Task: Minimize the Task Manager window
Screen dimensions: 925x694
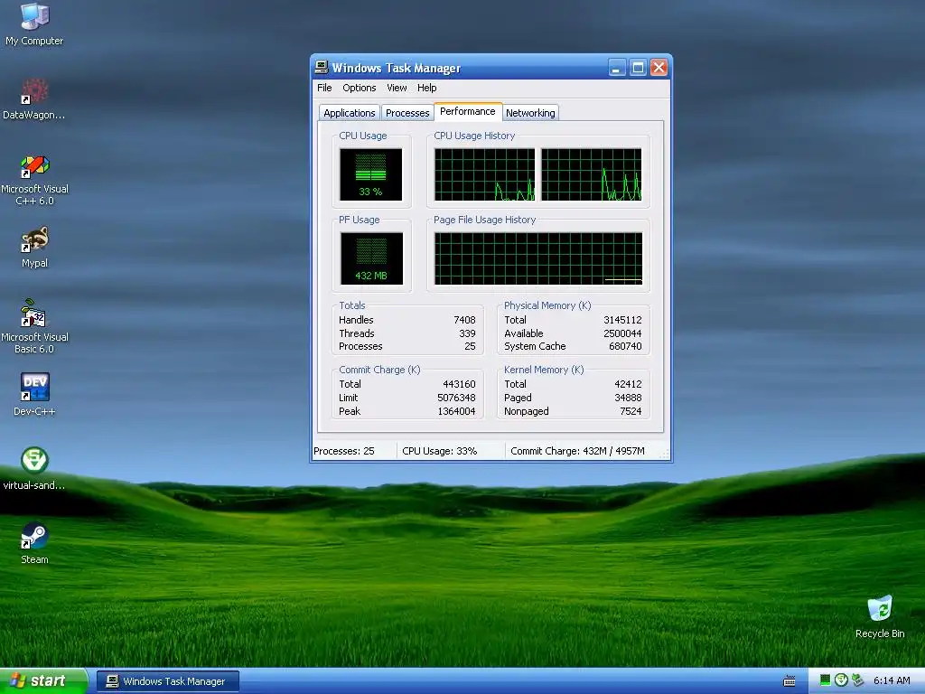Action: (x=617, y=68)
